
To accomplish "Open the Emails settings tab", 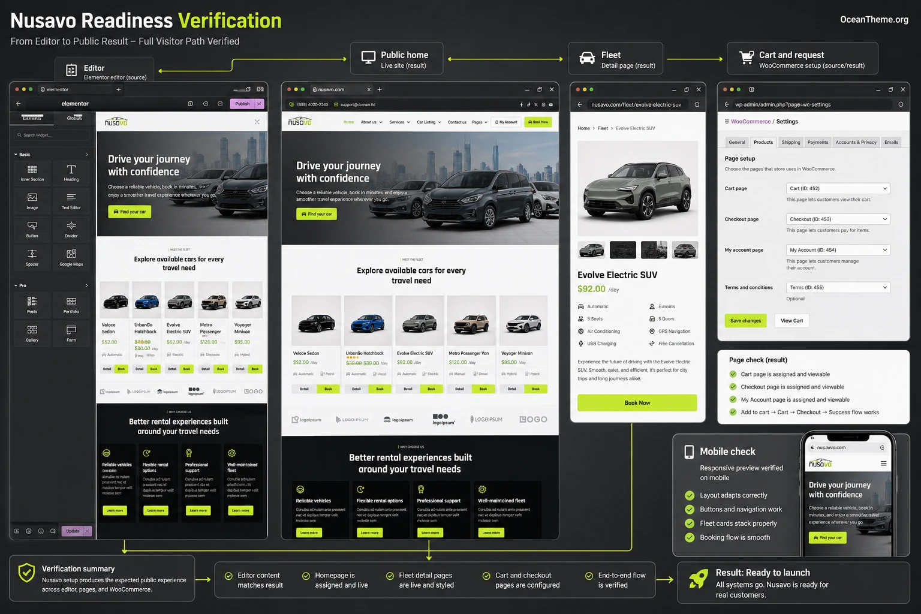I will 892,142.
